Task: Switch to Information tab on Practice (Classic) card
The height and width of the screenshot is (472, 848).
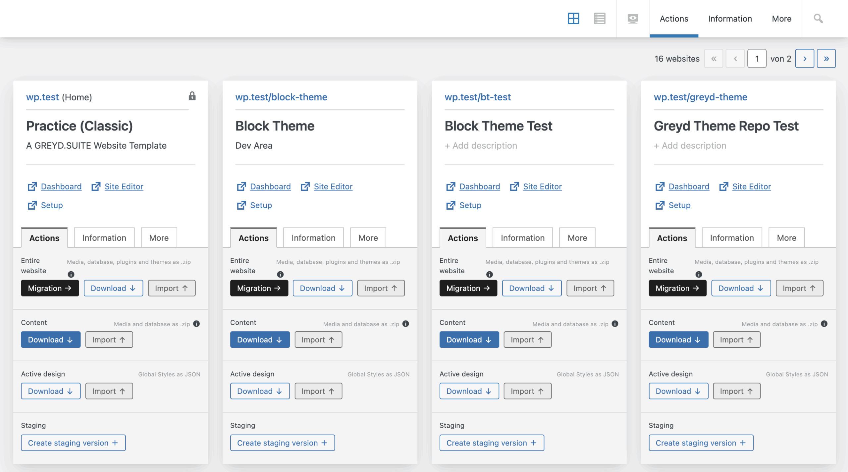Action: tap(104, 238)
